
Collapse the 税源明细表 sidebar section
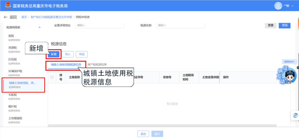[x=39, y=27]
